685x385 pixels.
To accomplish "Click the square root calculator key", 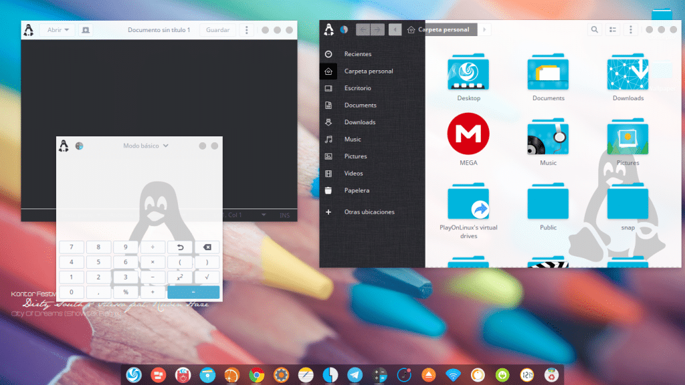I will [x=207, y=277].
